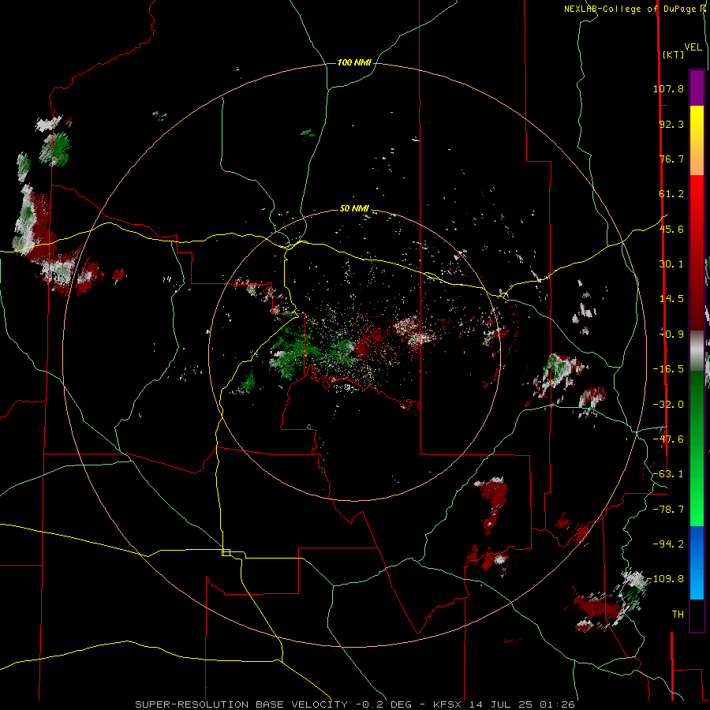Click the 50 NMI range ring label

coord(354,209)
